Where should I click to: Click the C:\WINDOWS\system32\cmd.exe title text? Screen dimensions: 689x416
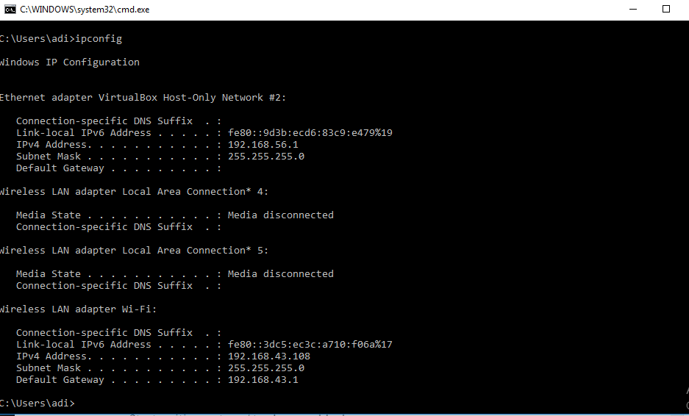click(x=85, y=10)
